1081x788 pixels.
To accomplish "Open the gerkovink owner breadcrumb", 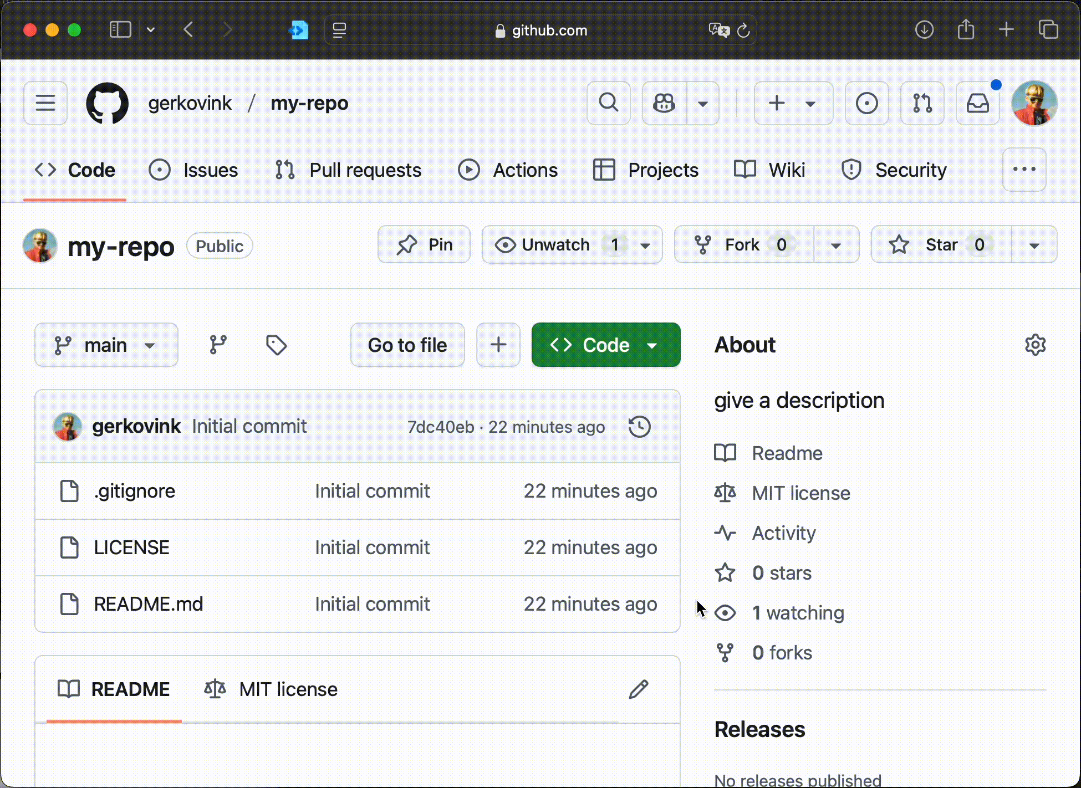I will tap(190, 103).
